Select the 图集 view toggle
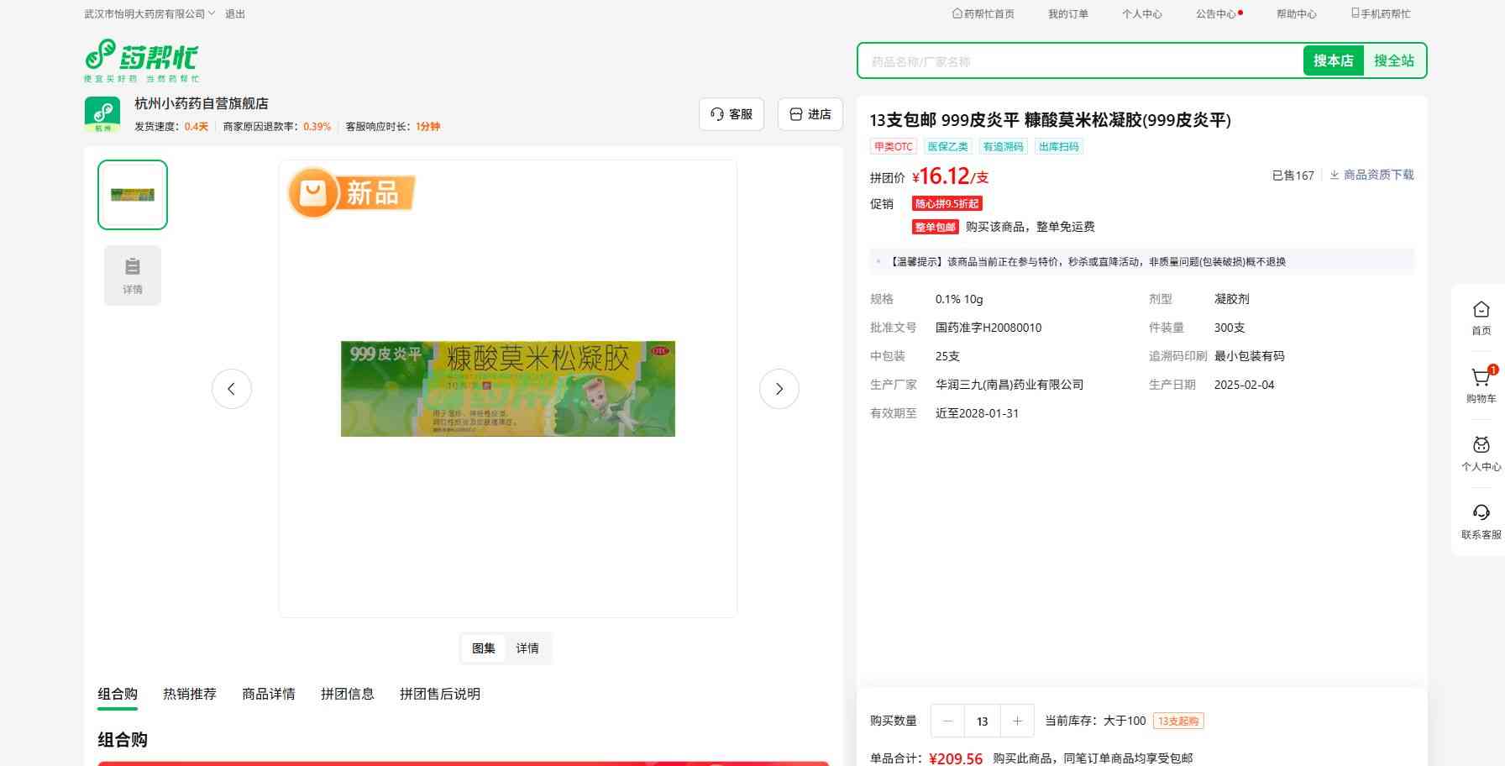Image resolution: width=1505 pixels, height=766 pixels. click(x=484, y=648)
